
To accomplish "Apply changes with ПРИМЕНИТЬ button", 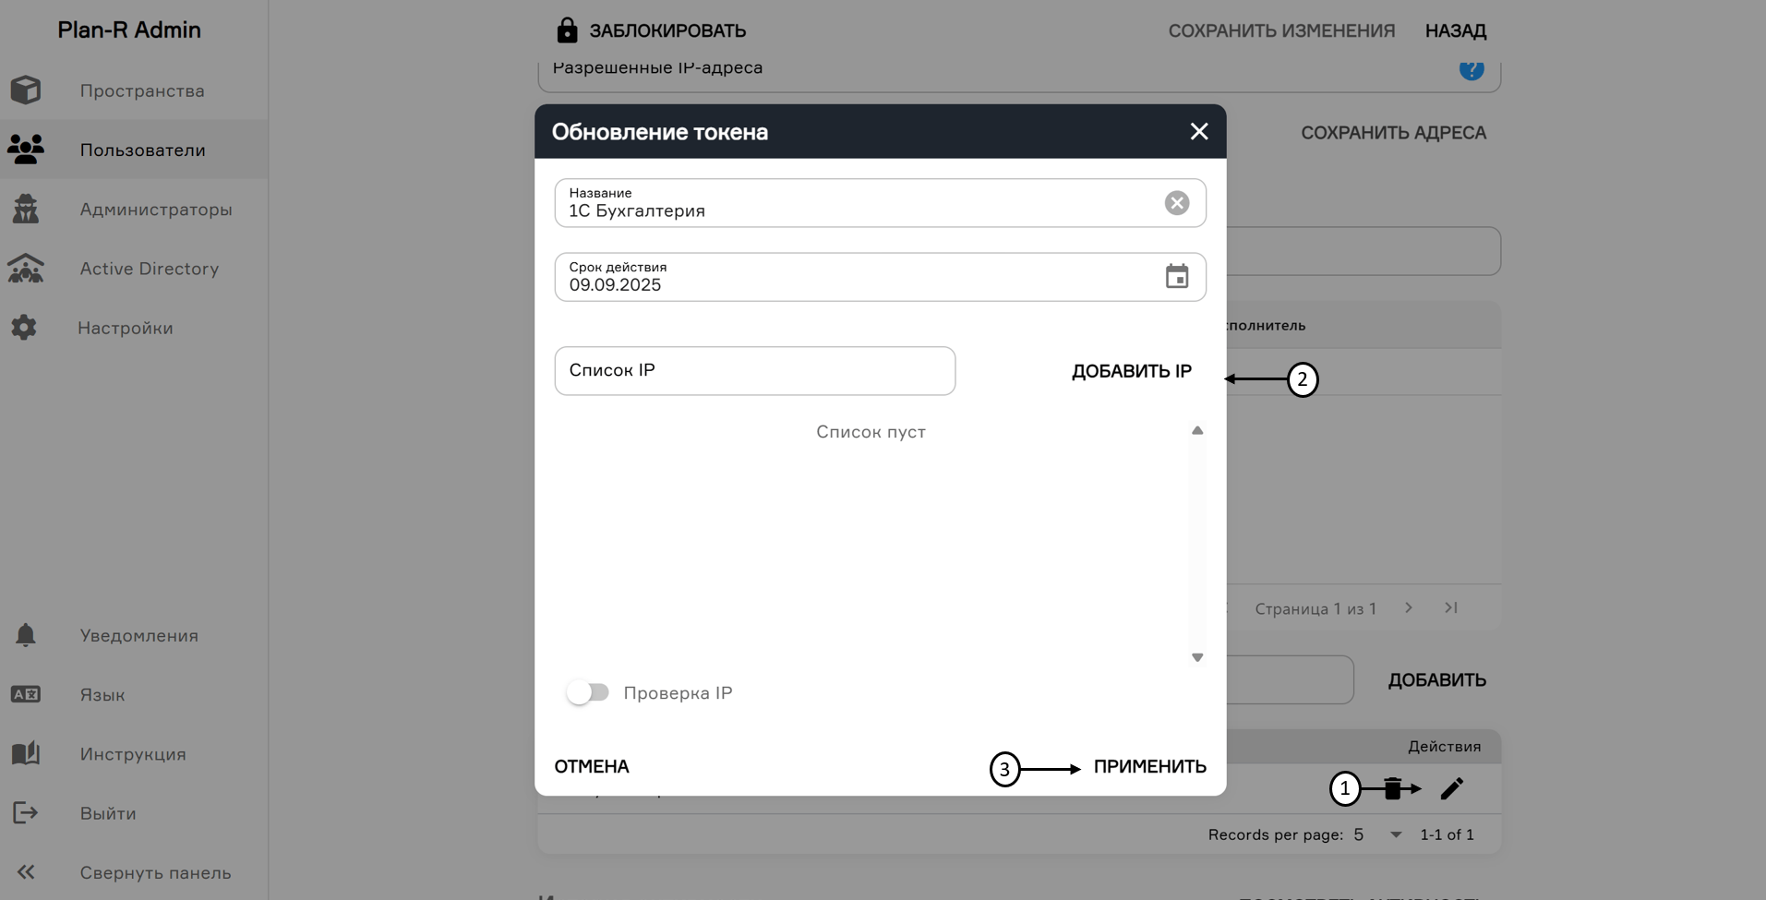I will tap(1149, 766).
